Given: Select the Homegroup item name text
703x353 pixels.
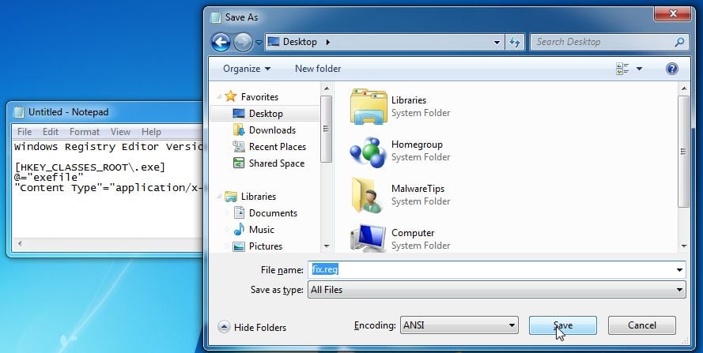Looking at the screenshot, I should 417,145.
